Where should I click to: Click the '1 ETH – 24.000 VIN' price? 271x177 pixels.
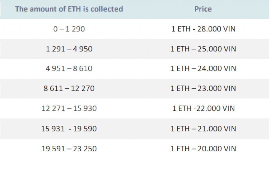203,69
